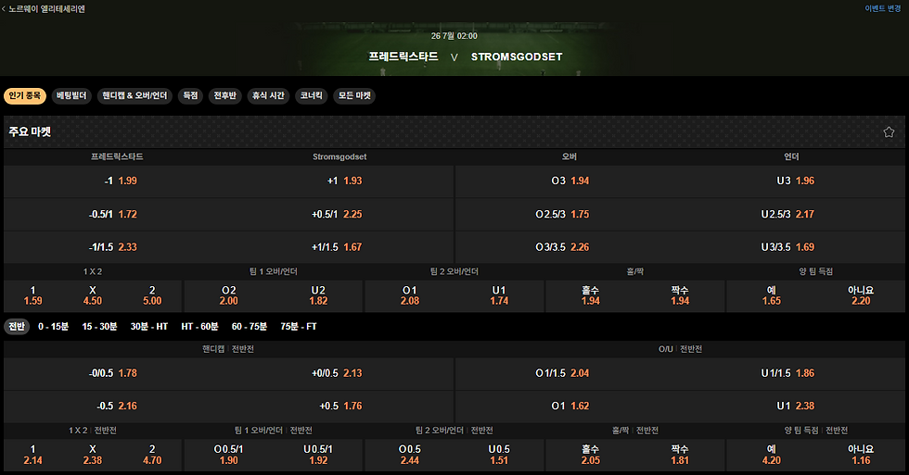Select the 휴식 시간 tab
Screen dimensions: 909x475
268,95
